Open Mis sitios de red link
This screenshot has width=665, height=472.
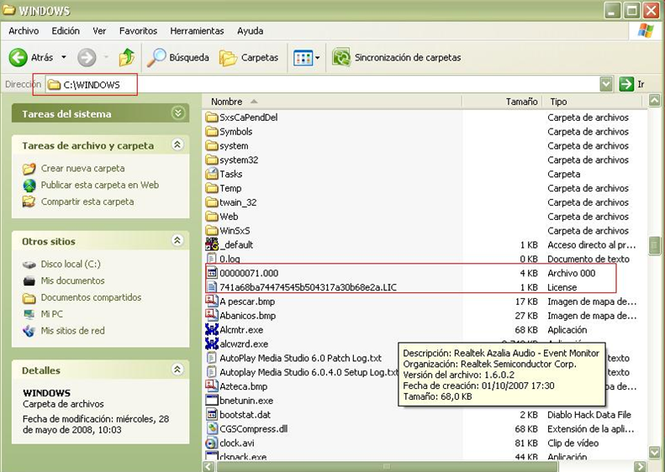pos(72,331)
